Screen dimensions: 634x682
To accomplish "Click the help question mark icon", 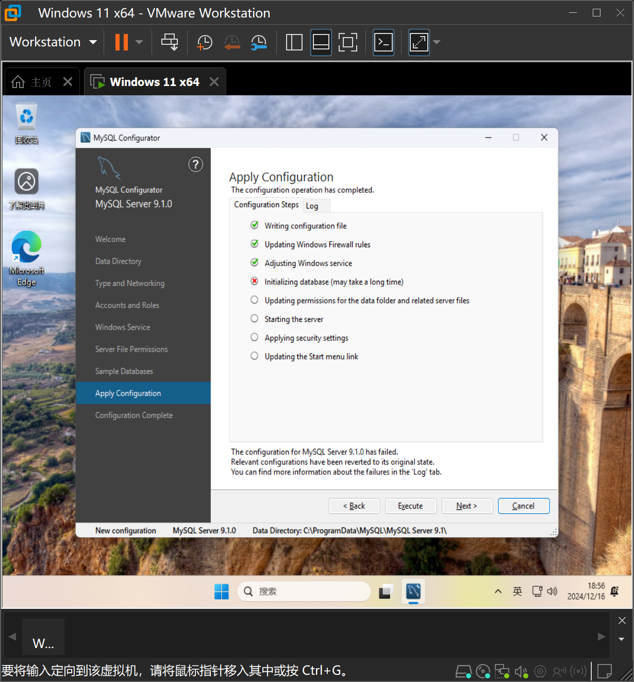I will tap(195, 165).
